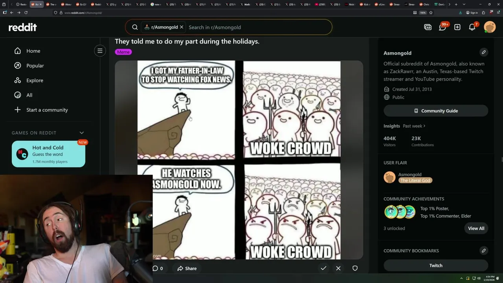Click the site padlock icon

pyautogui.click(x=61, y=13)
